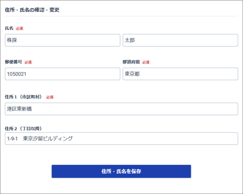
Task: Click the 郵便番号 label
Action: click(x=13, y=62)
